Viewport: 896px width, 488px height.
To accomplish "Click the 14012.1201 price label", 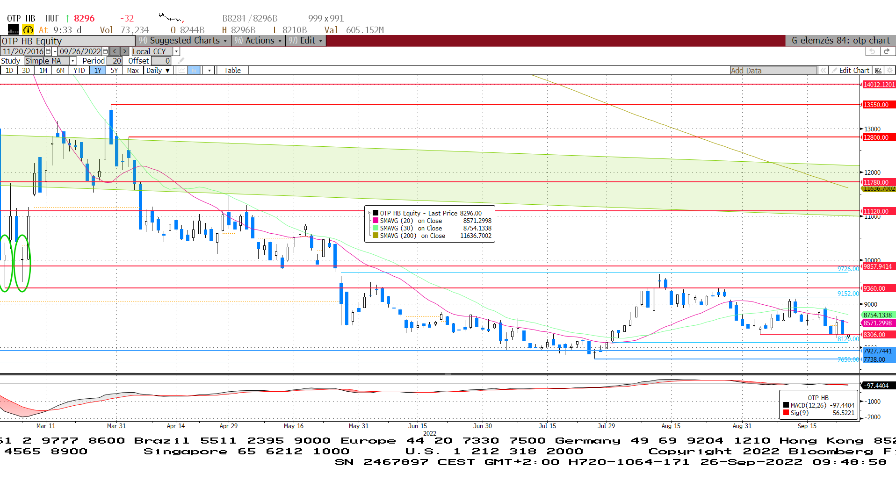I will [x=879, y=85].
